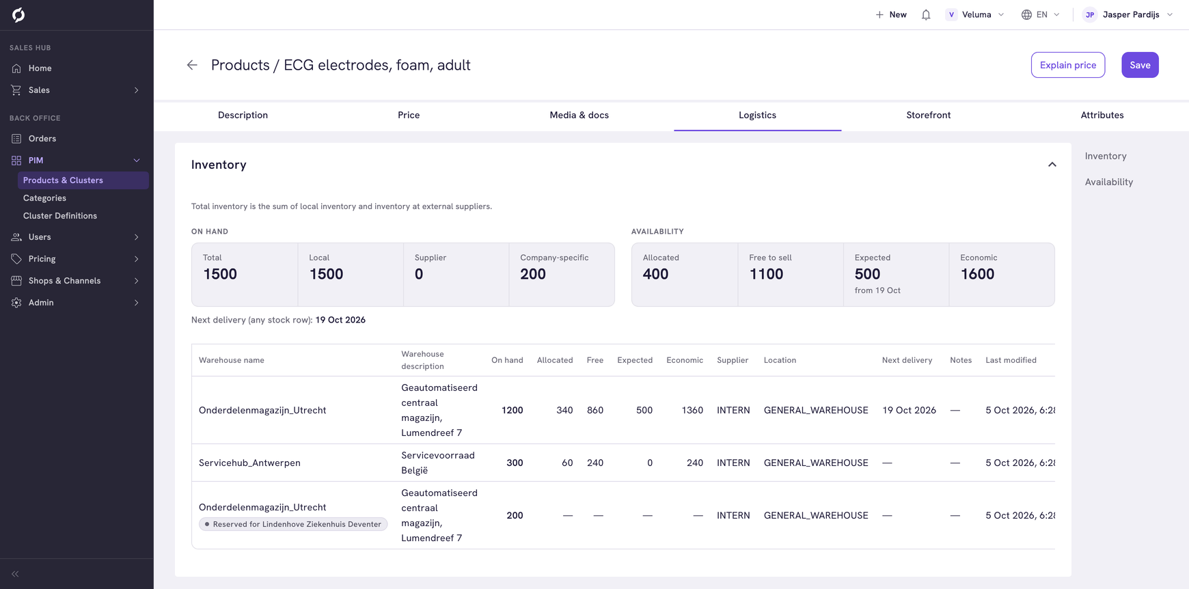Click the Reserved for Lindenhove Ziekenhuis Deventer tag
This screenshot has height=589, width=1189.
293,525
